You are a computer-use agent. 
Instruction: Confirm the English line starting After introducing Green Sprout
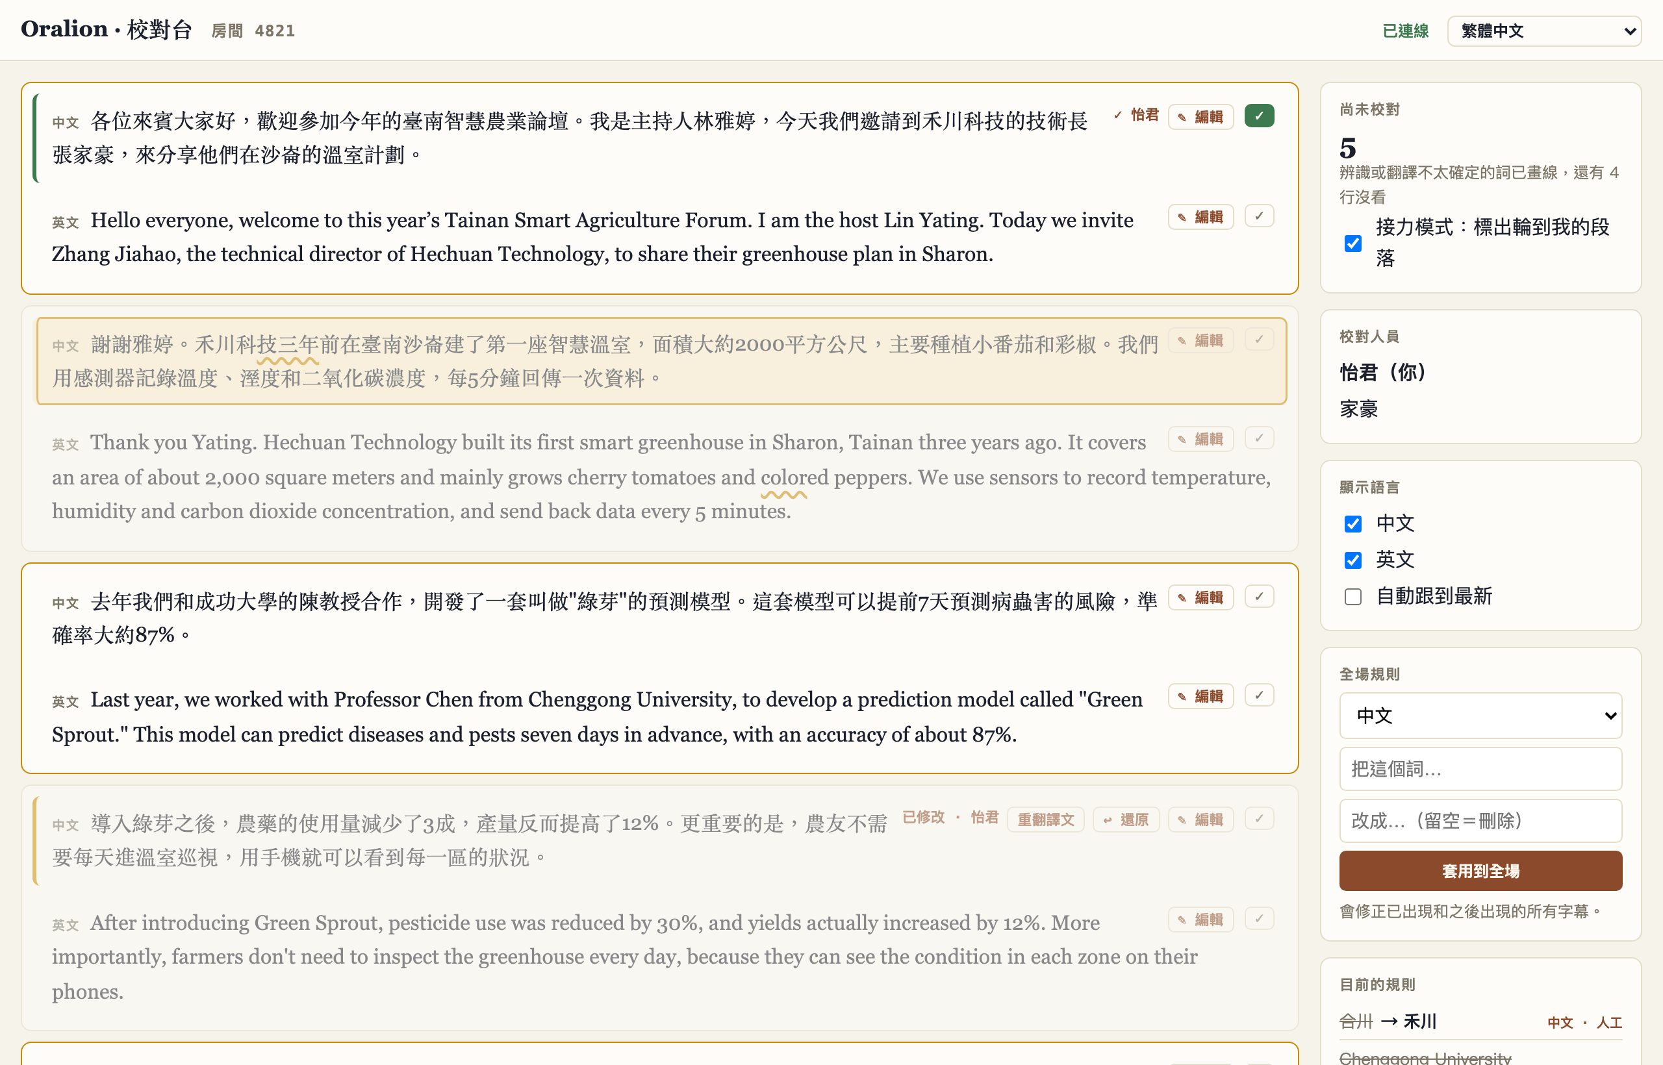1259,919
